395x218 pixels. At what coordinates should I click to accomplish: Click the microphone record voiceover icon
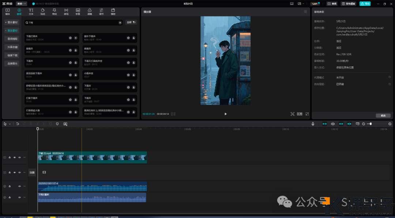[x=313, y=124]
